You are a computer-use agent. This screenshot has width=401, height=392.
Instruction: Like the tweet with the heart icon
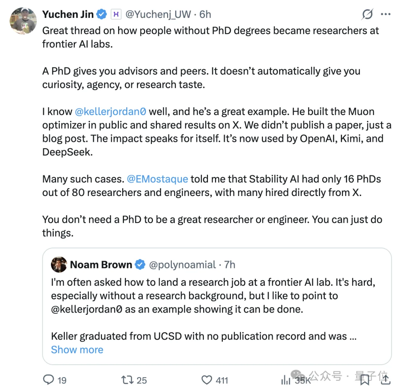pyautogui.click(x=206, y=380)
